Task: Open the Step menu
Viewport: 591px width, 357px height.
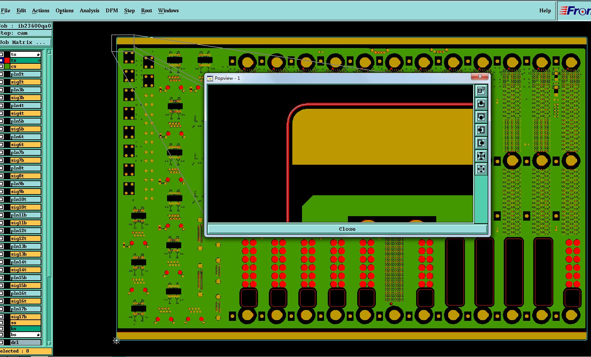Action: pos(129,10)
